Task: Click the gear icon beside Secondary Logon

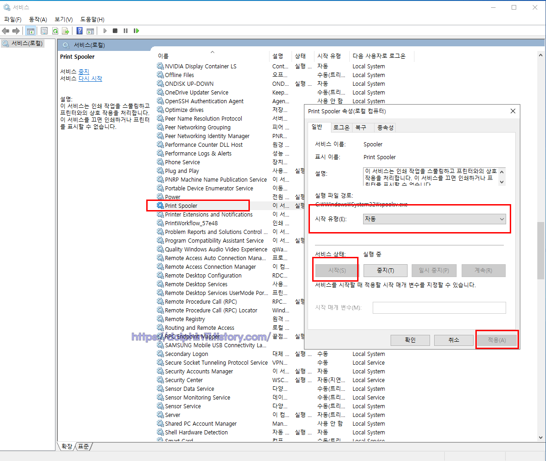Action: pos(160,354)
